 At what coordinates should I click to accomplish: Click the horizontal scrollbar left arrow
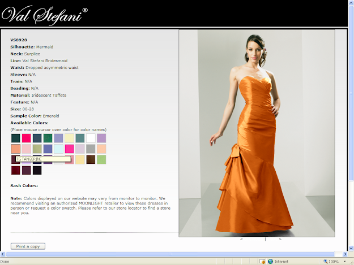point(3,254)
